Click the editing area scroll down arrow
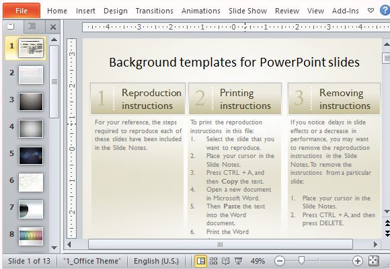Image resolution: width=390 pixels, height=269 pixels. click(386, 212)
